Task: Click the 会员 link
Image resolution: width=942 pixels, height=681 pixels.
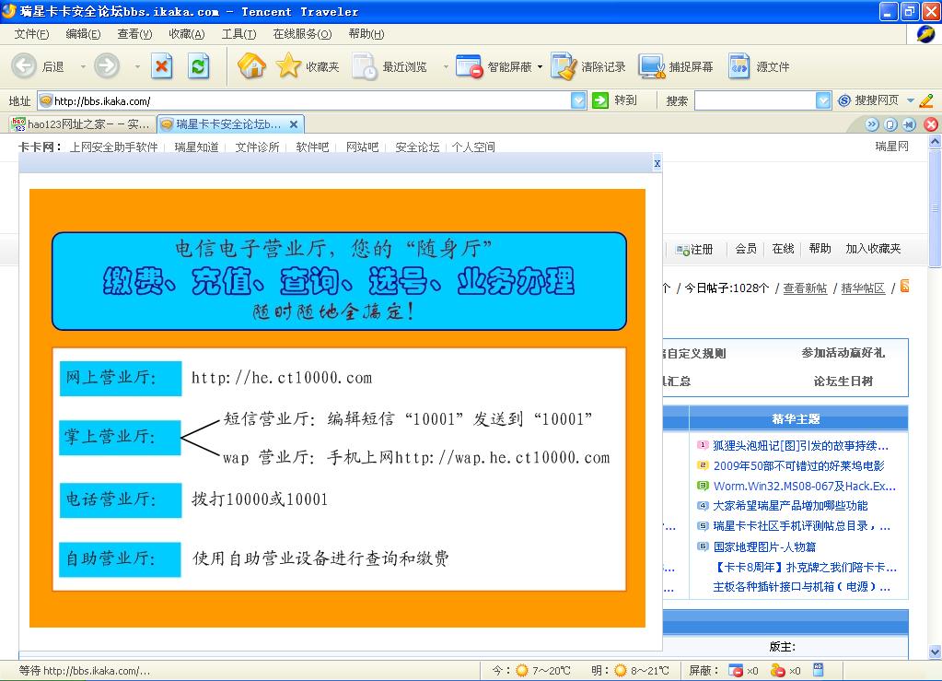Action: click(x=746, y=248)
